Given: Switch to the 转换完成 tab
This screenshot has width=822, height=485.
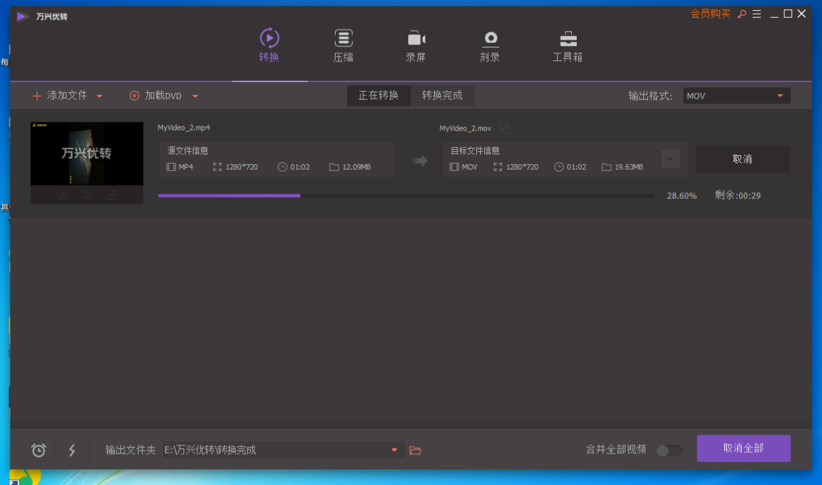Looking at the screenshot, I should point(442,96).
